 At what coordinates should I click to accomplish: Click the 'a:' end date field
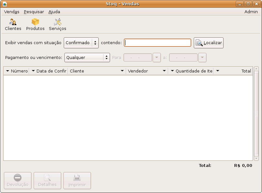coord(183,58)
